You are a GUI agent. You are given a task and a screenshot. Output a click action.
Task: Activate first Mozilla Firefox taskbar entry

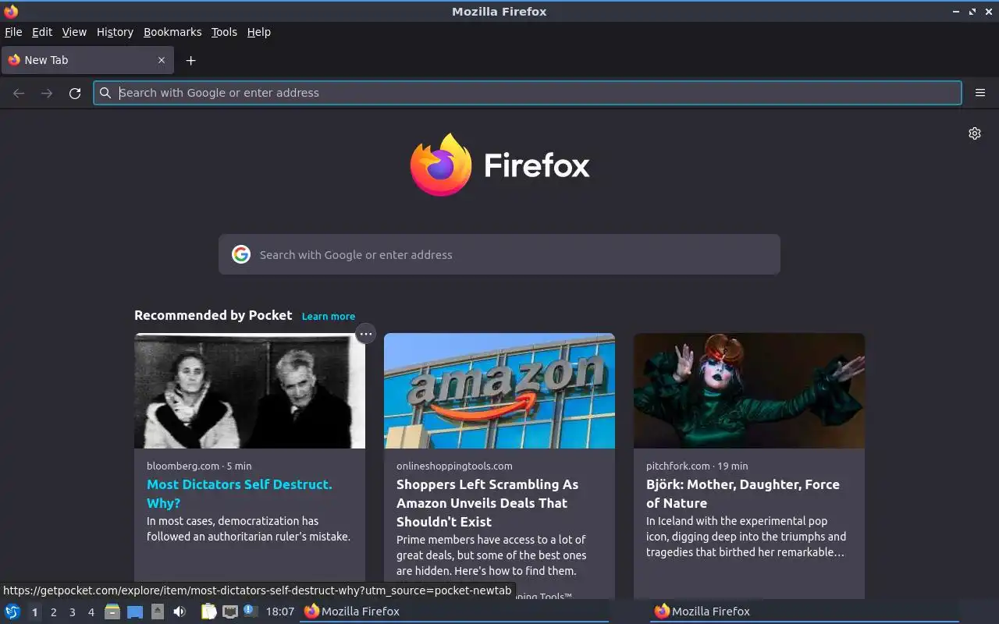[x=453, y=612]
